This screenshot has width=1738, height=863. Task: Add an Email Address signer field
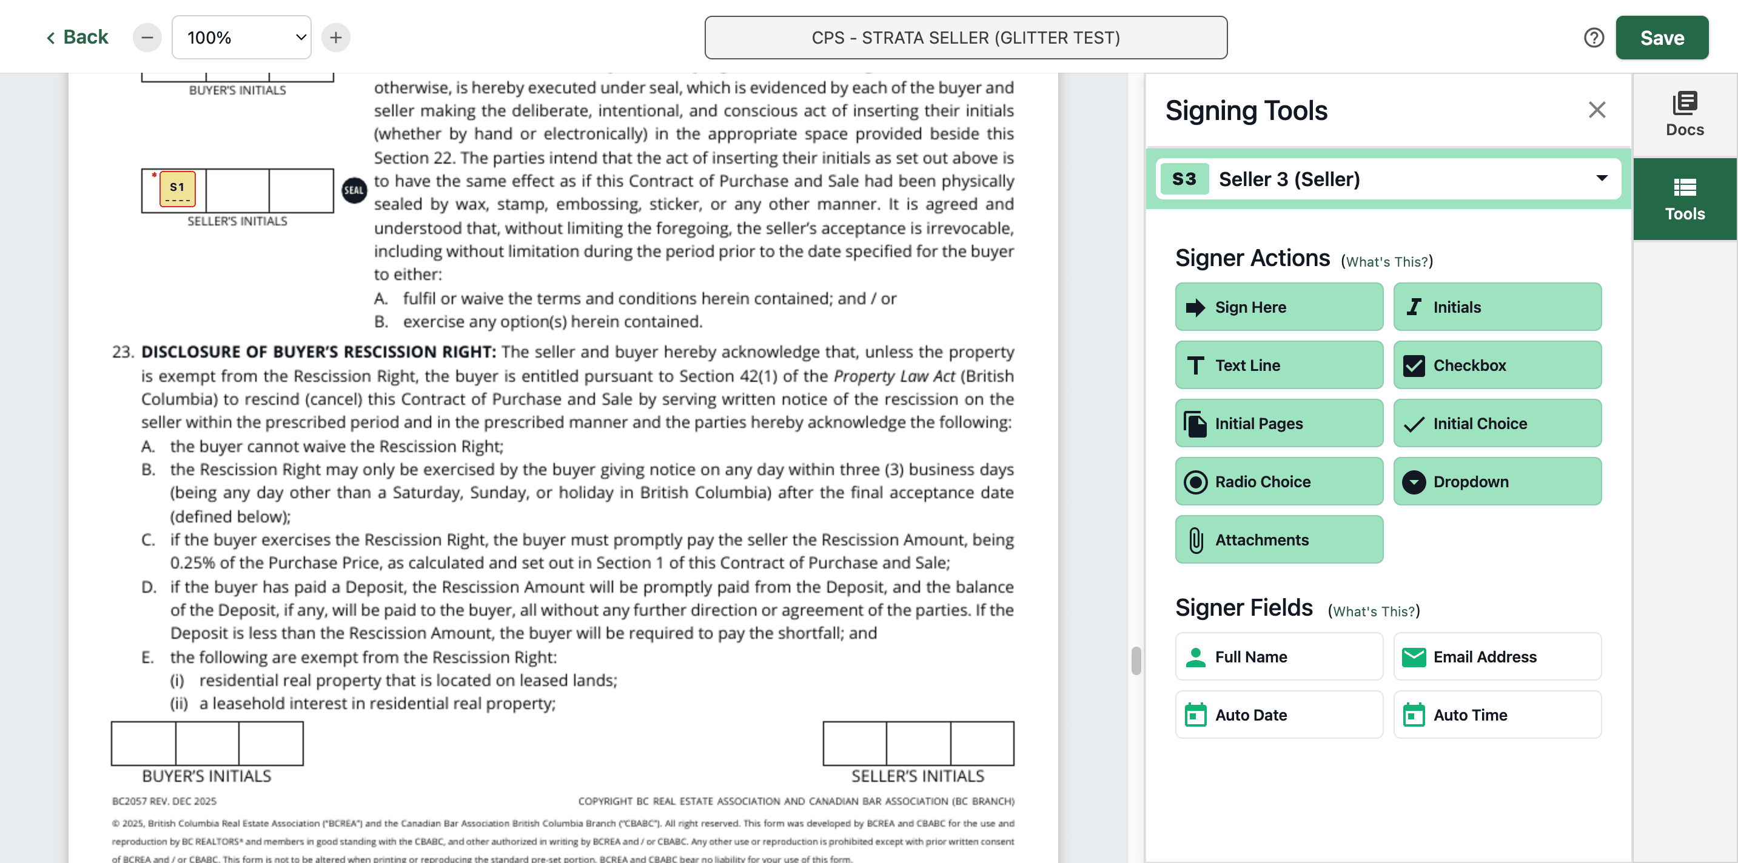(x=1497, y=657)
